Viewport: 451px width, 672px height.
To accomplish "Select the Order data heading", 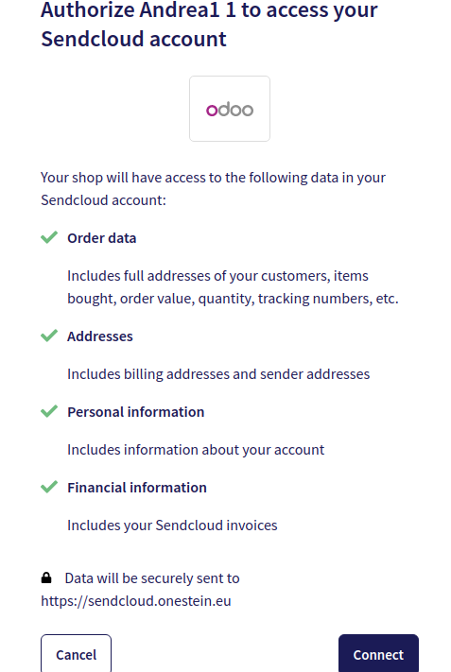I will click(x=101, y=238).
